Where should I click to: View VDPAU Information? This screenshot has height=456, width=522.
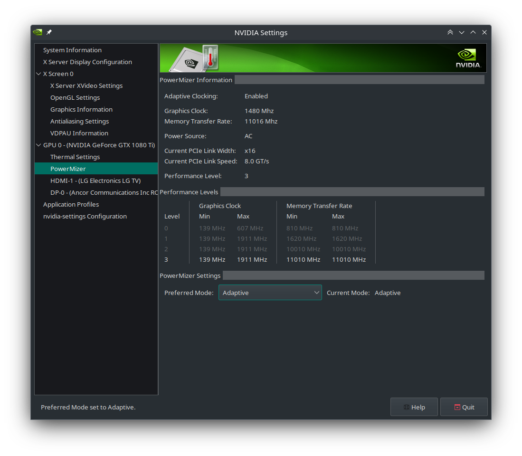[x=79, y=133]
